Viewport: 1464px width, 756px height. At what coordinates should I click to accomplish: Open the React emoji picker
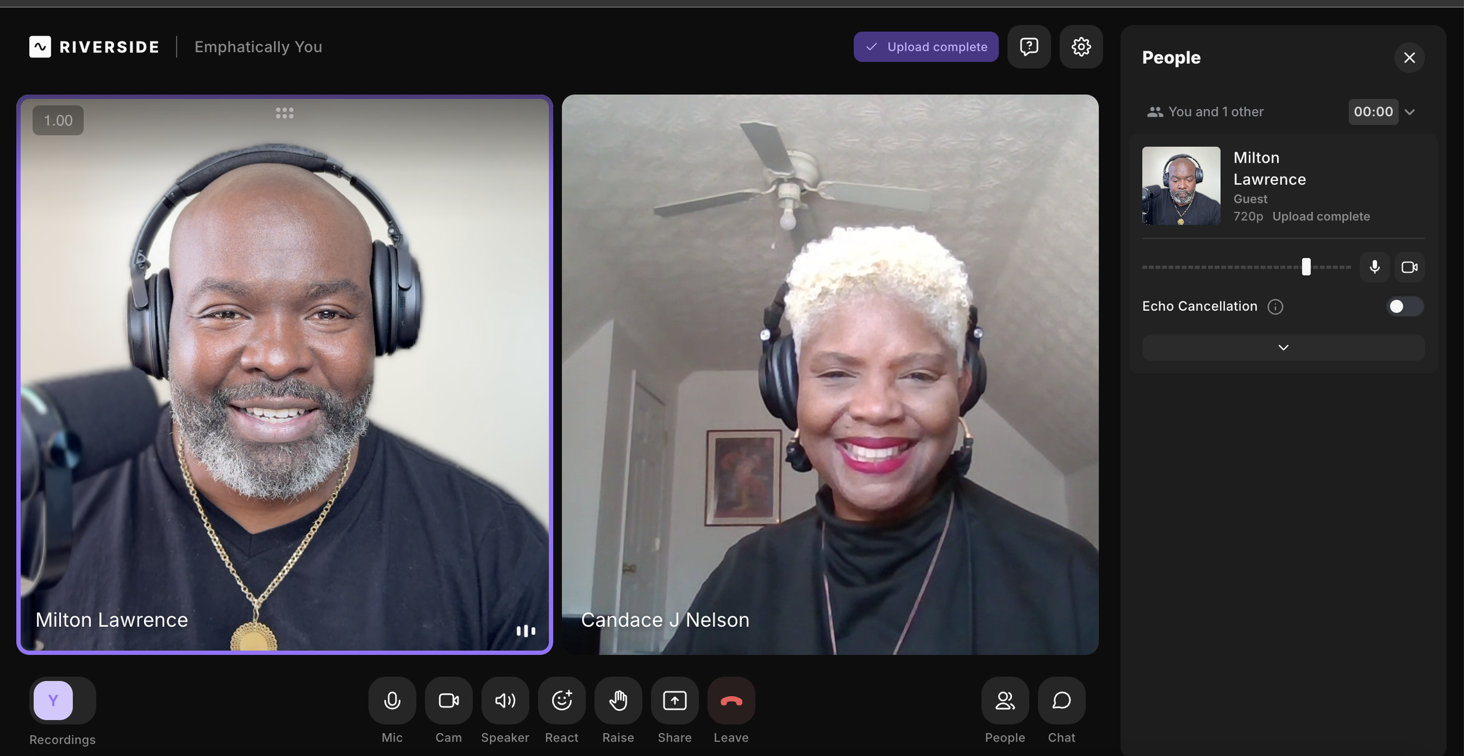(x=562, y=700)
